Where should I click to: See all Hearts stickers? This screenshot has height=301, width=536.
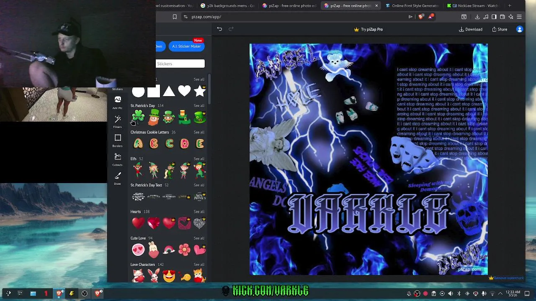coord(199,212)
